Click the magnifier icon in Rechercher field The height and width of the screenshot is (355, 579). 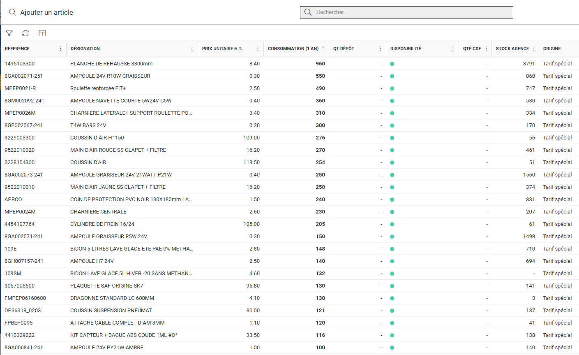[x=308, y=12]
